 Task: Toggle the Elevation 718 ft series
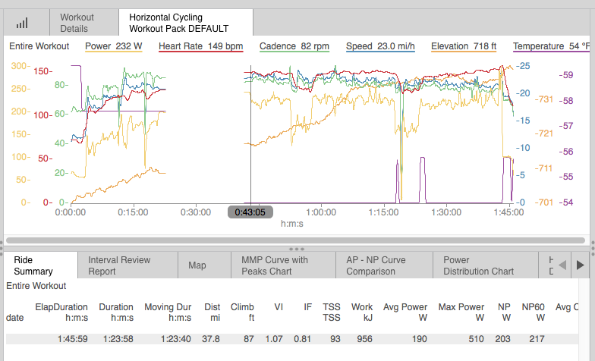[x=464, y=46]
